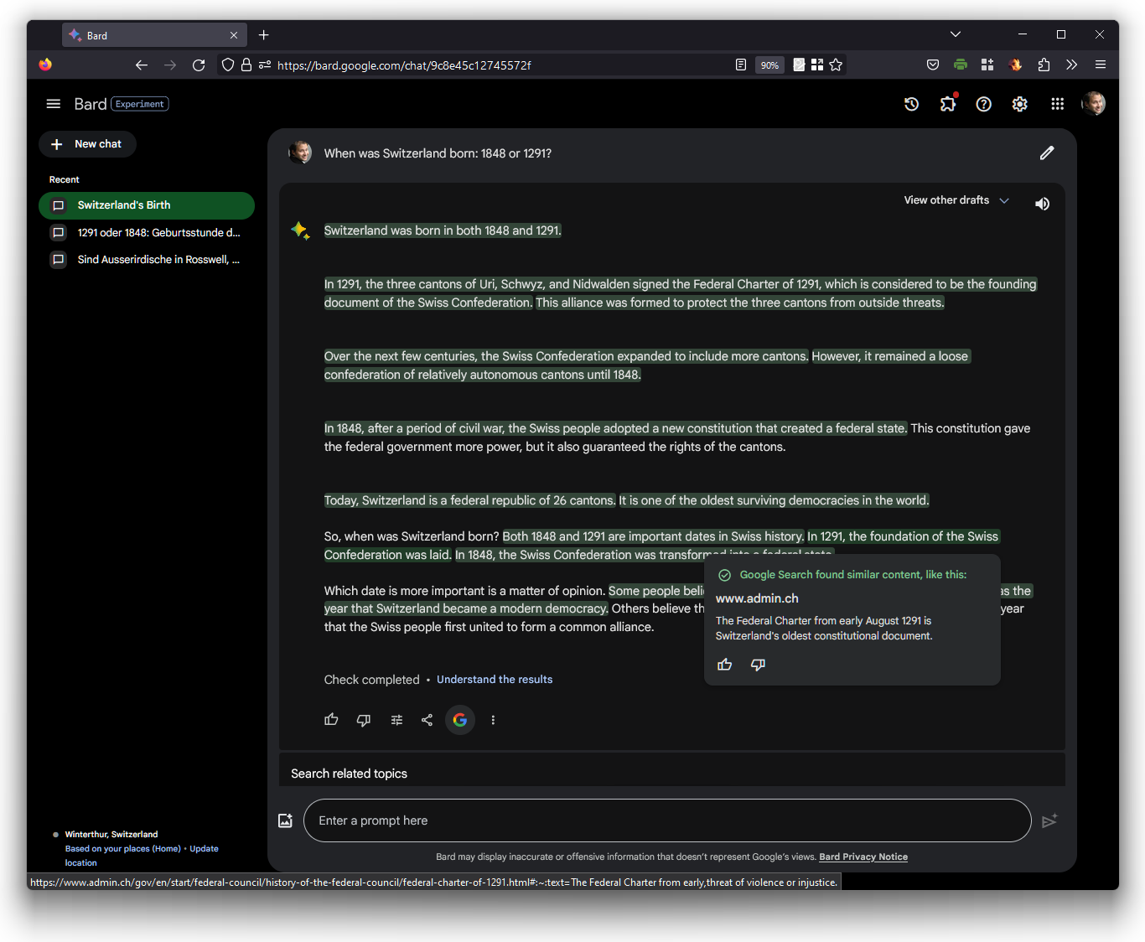Open new browser tab plus button

(x=264, y=35)
